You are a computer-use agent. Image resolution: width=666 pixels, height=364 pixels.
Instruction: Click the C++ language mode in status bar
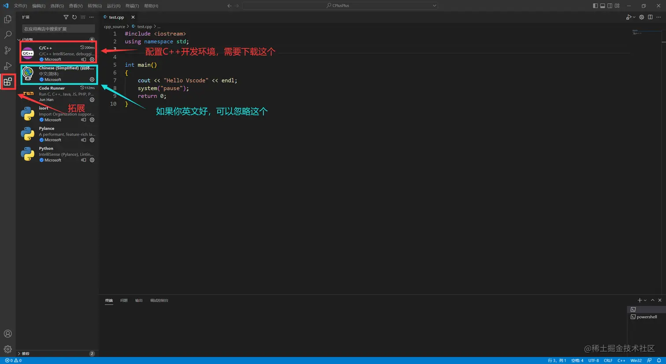[x=621, y=360]
